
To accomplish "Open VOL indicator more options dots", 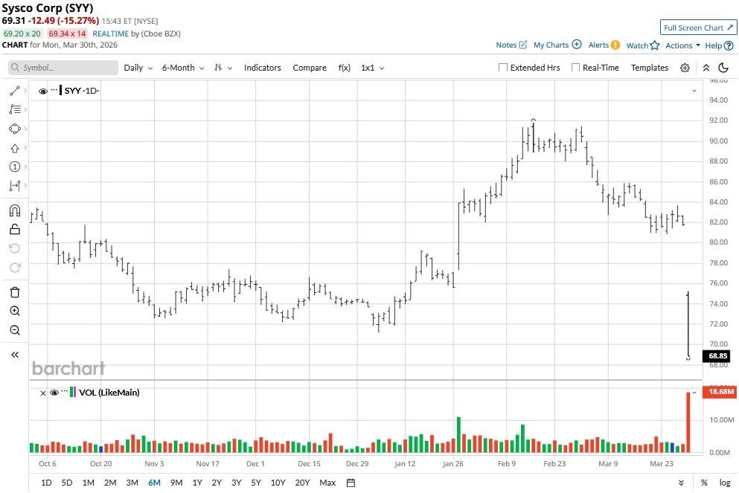I will pos(65,391).
